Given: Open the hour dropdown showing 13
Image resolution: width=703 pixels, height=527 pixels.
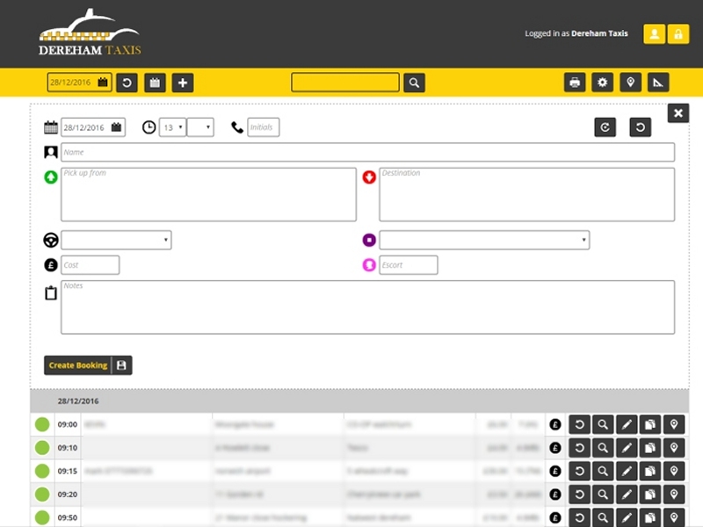Looking at the screenshot, I should pos(172,127).
